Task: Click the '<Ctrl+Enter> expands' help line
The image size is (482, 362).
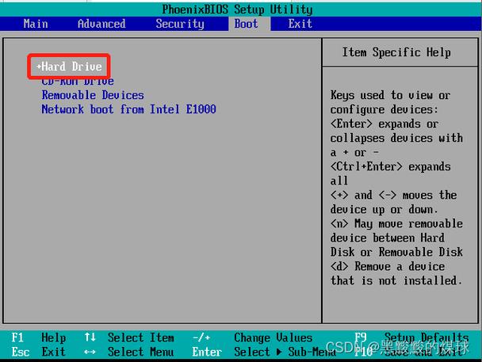Action: pyautogui.click(x=390, y=166)
